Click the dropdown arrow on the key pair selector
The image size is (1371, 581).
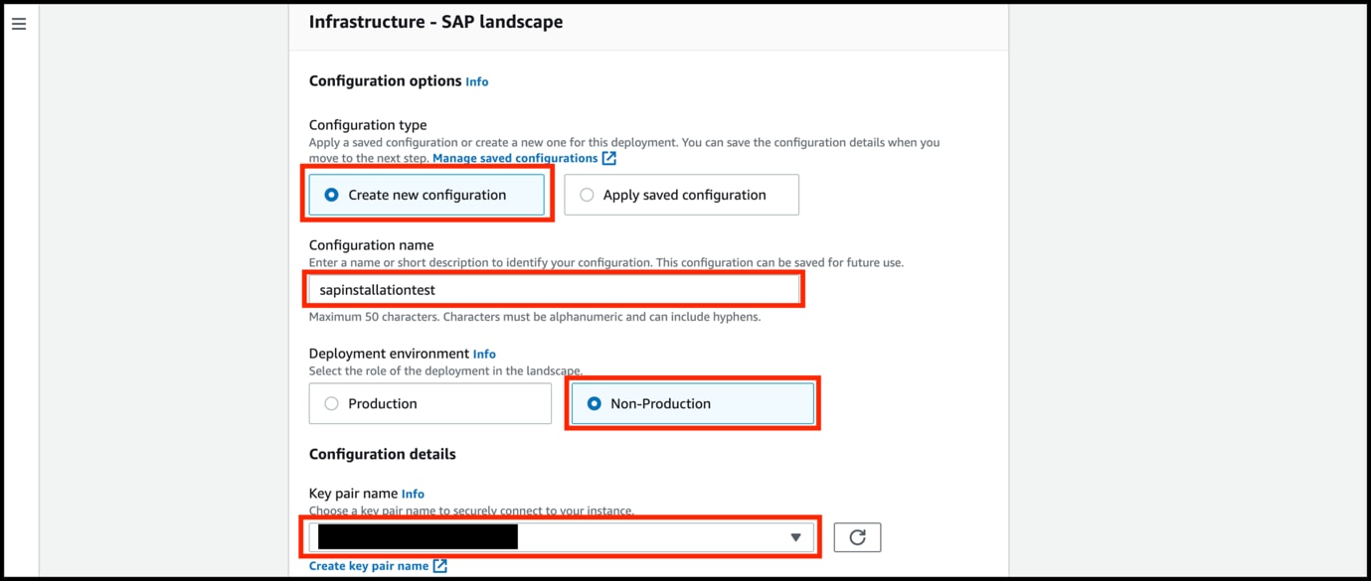794,536
